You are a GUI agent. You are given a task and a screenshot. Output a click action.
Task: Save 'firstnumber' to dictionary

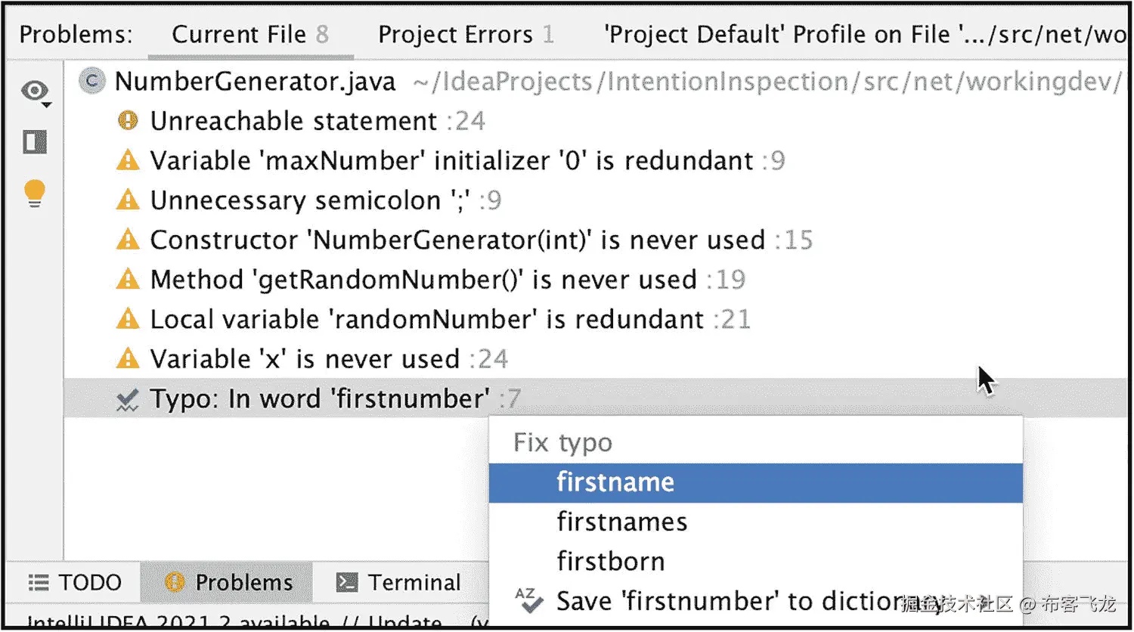pos(726,601)
